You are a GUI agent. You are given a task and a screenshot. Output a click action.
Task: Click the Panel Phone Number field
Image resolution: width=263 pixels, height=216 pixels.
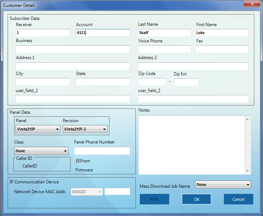(x=102, y=151)
